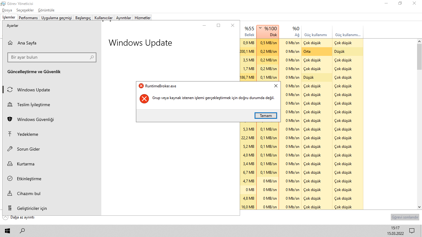Click the first Güç kullanımı column header

pyautogui.click(x=317, y=31)
